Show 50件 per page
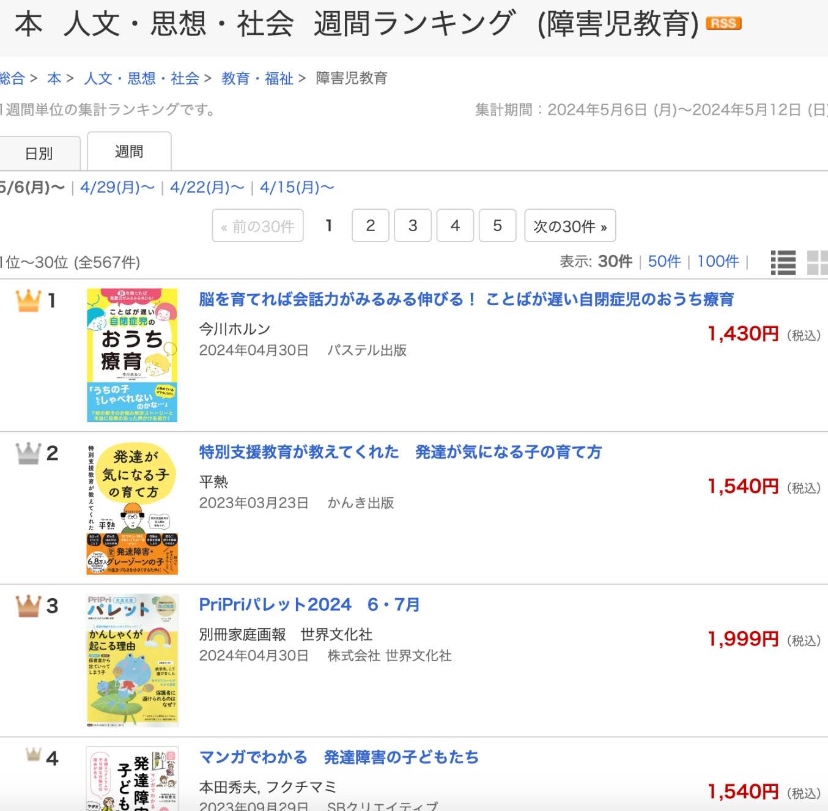Image resolution: width=828 pixels, height=811 pixels. coord(664,261)
